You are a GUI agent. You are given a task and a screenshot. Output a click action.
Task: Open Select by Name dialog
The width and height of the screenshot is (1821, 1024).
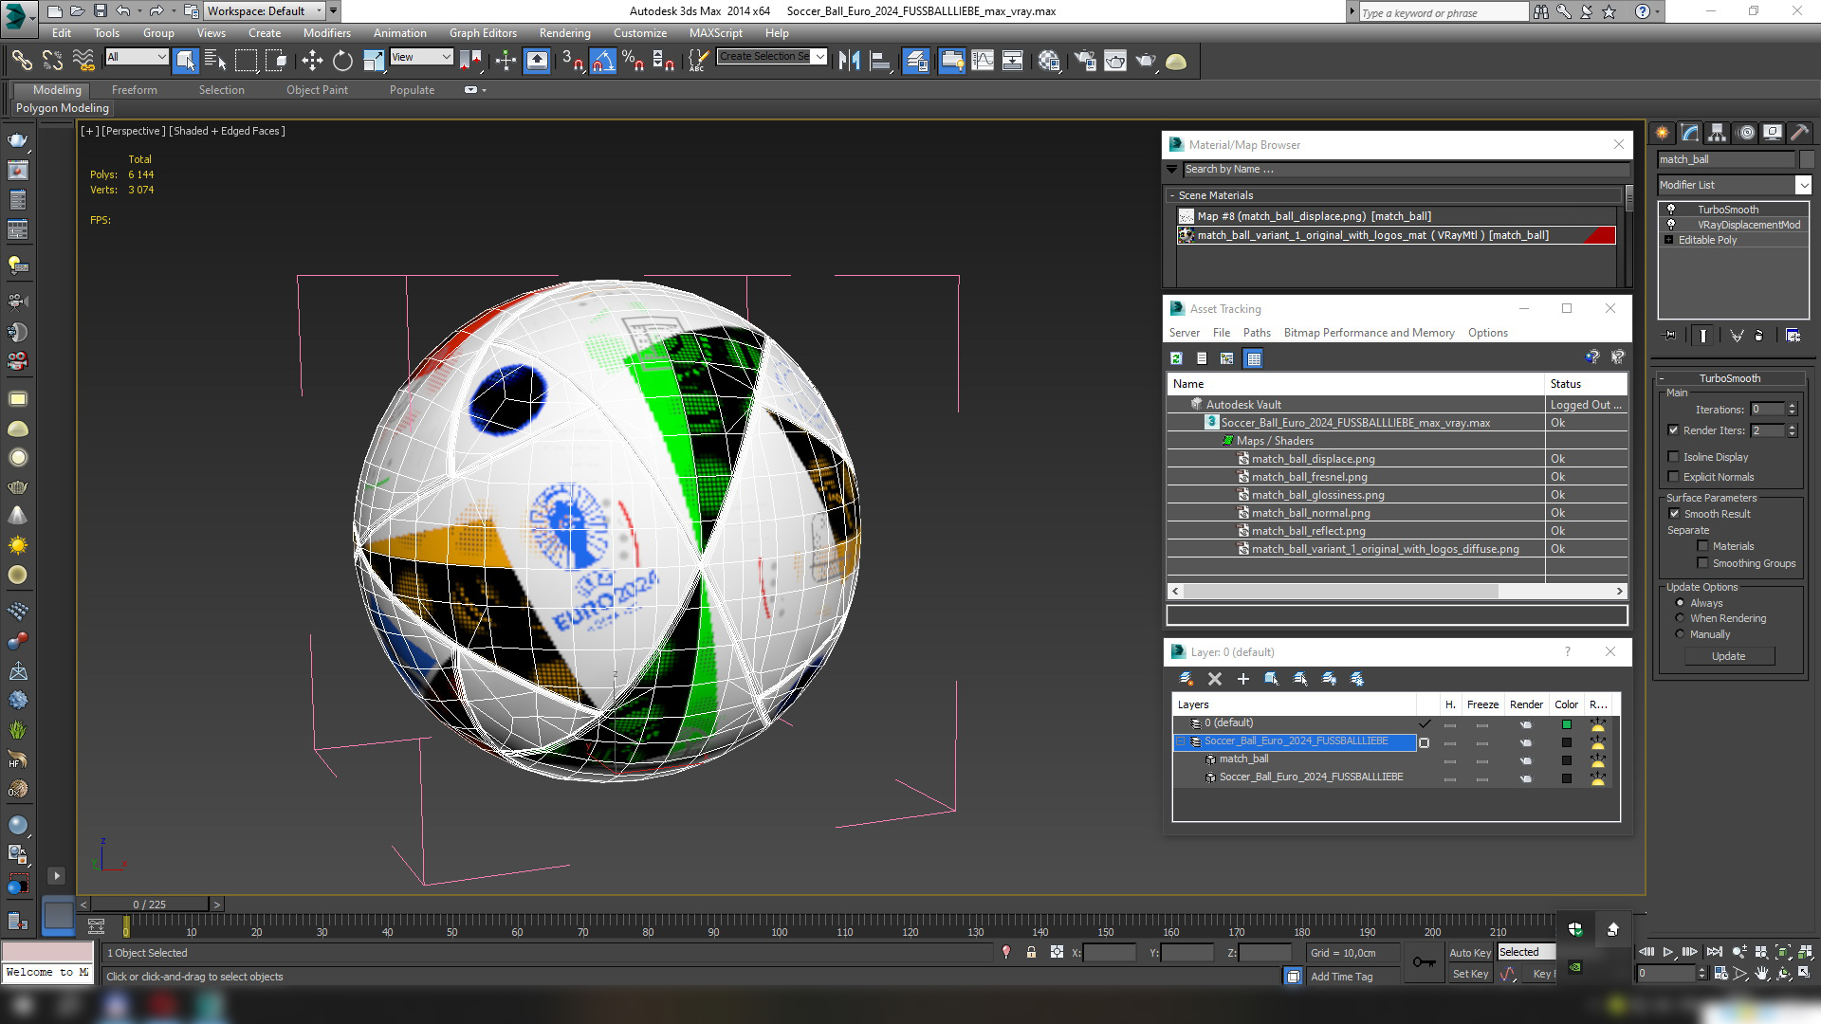(216, 61)
